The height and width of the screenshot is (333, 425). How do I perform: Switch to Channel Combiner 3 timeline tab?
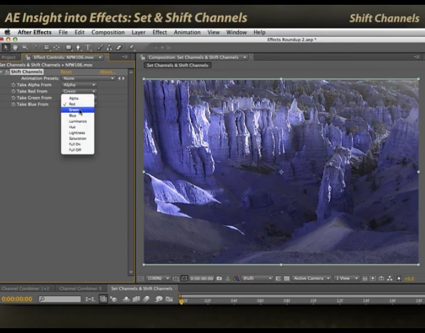(80, 289)
